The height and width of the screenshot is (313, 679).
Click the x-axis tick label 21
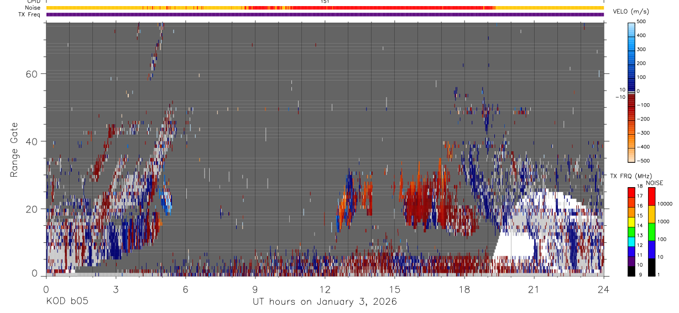534,289
